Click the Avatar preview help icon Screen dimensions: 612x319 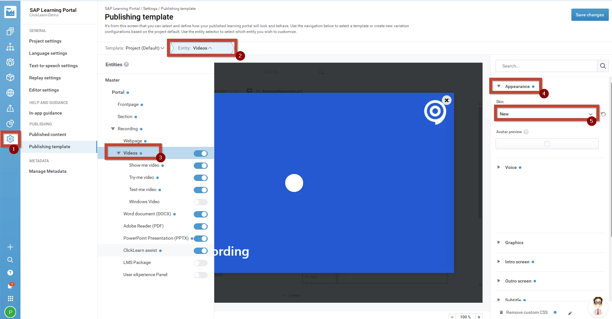(526, 132)
